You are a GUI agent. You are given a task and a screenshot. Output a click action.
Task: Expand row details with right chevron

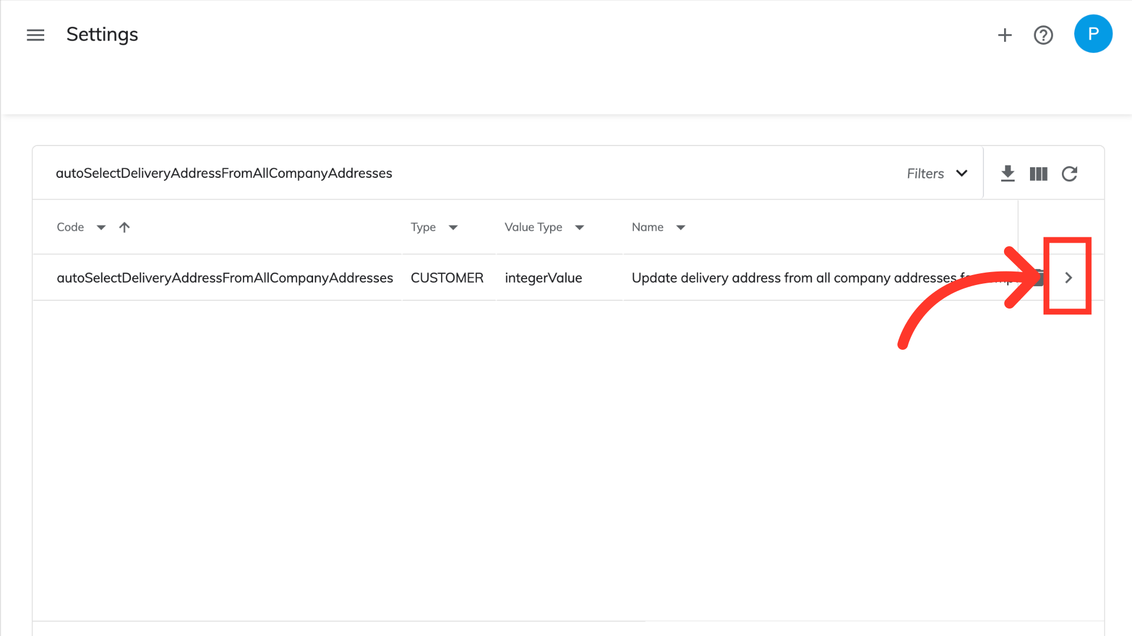pos(1068,278)
